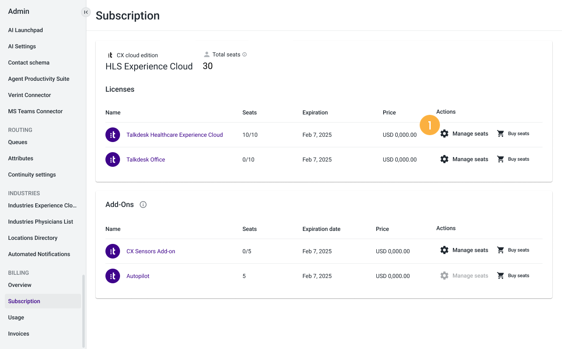Click cart icon in CX Sensors Add-on row
562x349 pixels.
pos(501,250)
